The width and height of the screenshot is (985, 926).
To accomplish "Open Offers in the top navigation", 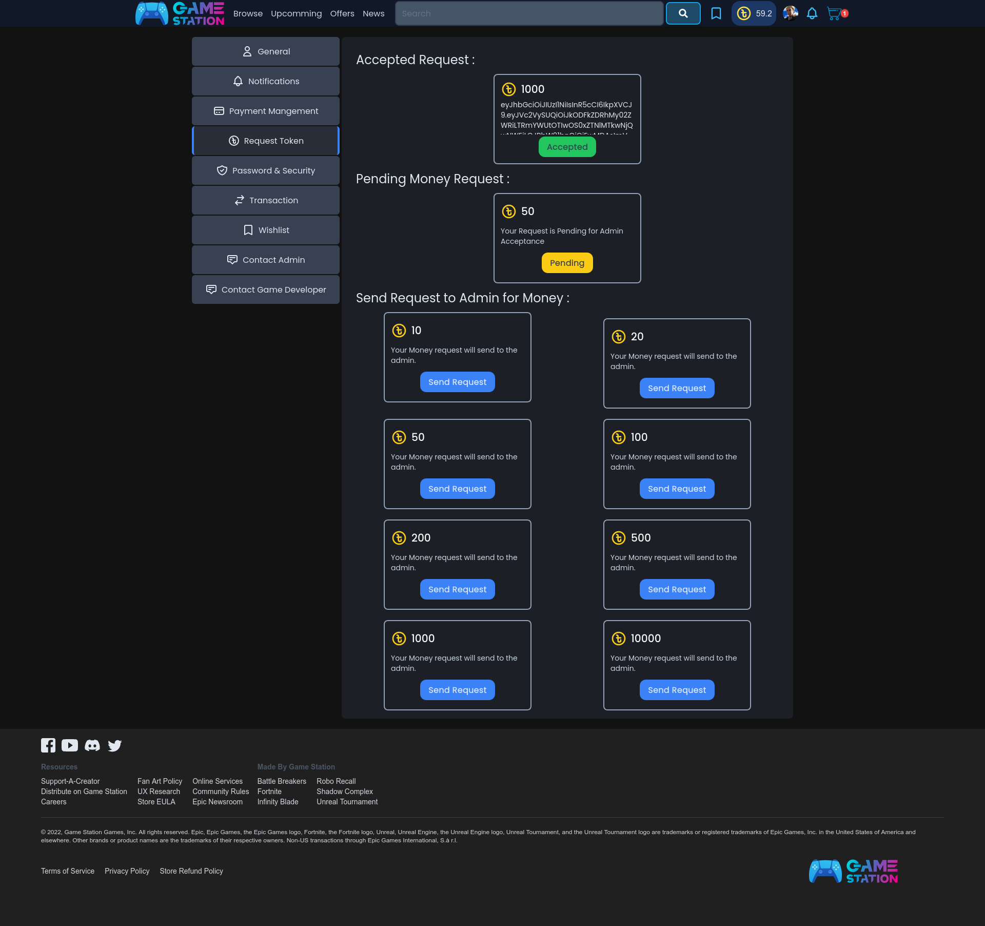I will click(x=342, y=13).
